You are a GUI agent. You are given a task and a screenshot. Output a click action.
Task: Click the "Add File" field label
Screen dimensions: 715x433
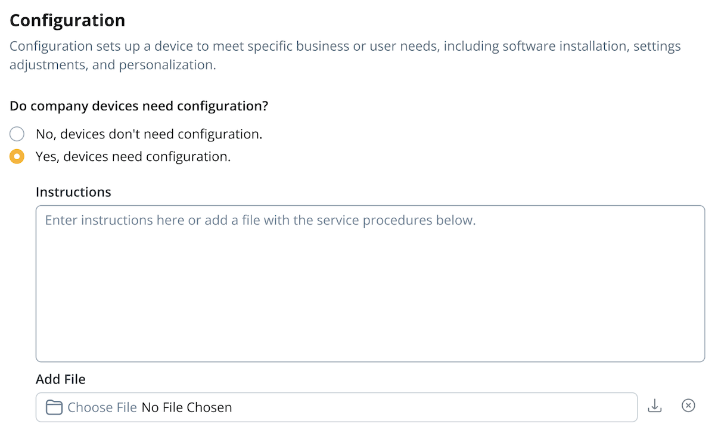(x=61, y=379)
